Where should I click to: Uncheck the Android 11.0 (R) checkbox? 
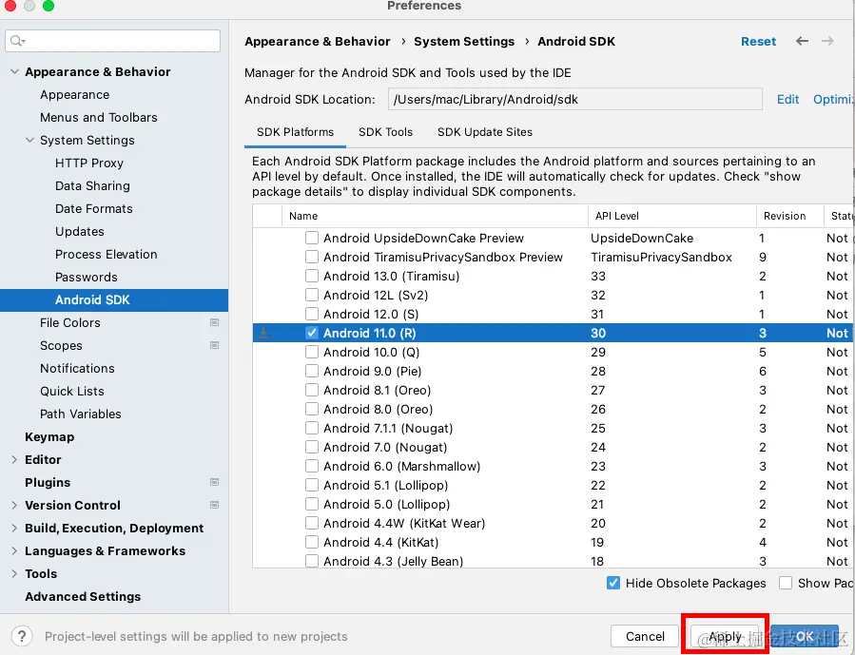click(x=312, y=333)
